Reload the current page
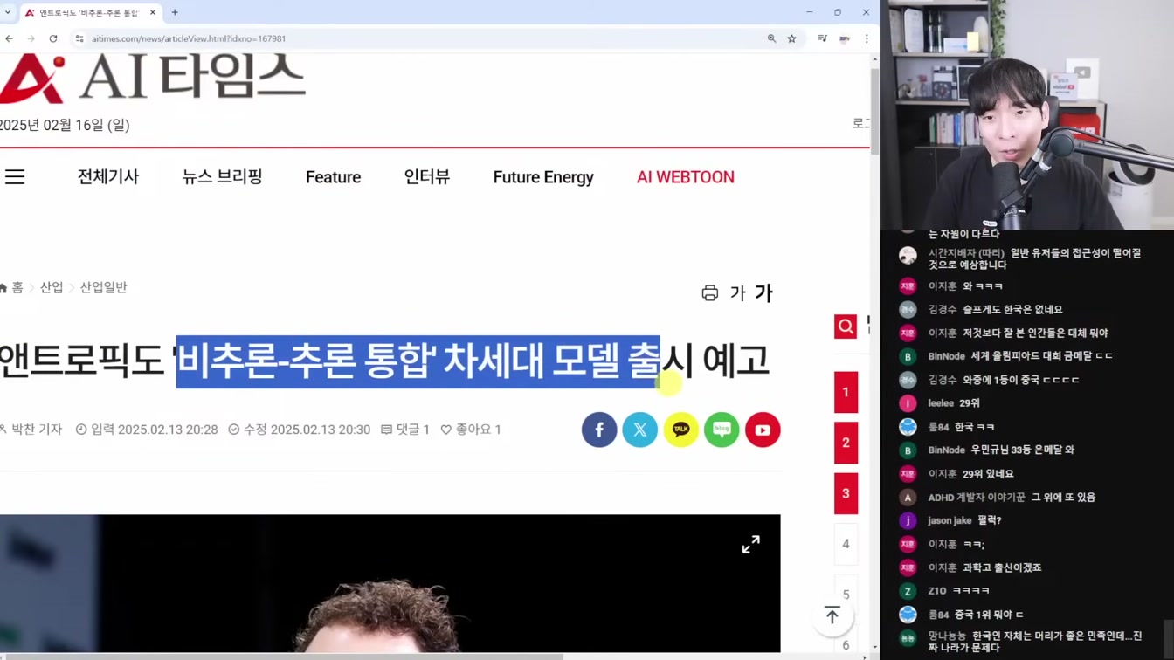Image resolution: width=1174 pixels, height=660 pixels. [x=53, y=38]
